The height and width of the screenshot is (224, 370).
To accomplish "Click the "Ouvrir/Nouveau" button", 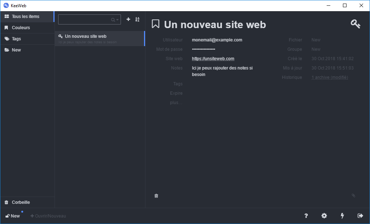I will [x=48, y=216].
